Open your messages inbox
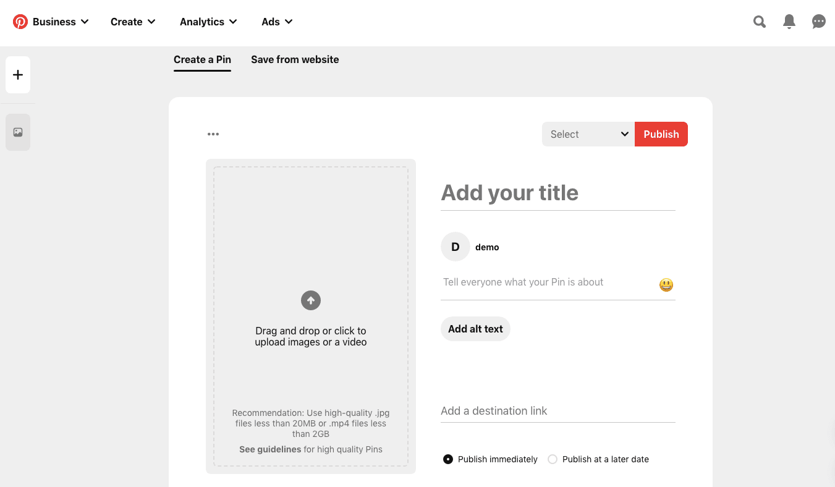This screenshot has width=835, height=487. (x=818, y=21)
